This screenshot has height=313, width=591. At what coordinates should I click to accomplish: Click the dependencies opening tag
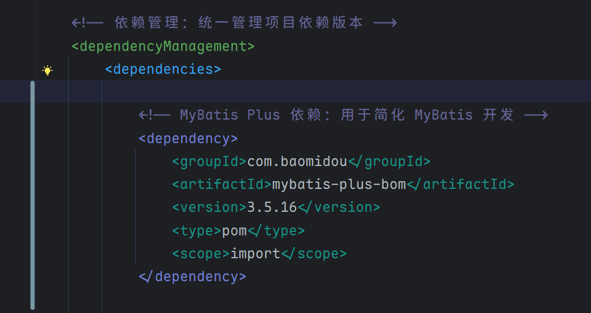pos(163,69)
